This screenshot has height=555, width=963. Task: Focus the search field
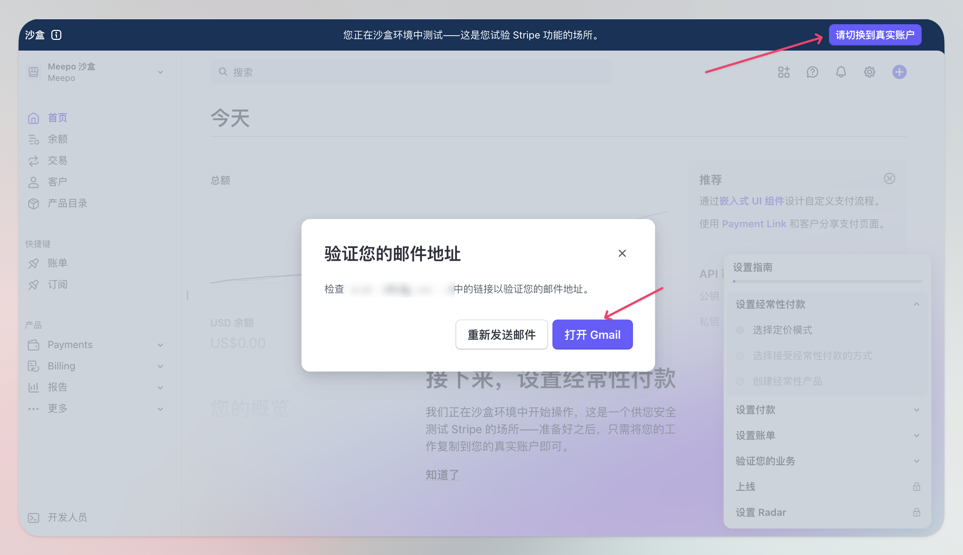(411, 72)
